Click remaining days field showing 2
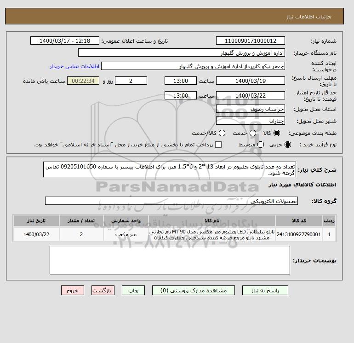This screenshot has height=343, width=354. pos(131,81)
